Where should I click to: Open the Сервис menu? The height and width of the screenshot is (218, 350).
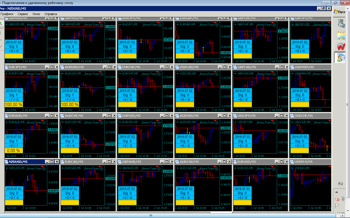pos(23,14)
